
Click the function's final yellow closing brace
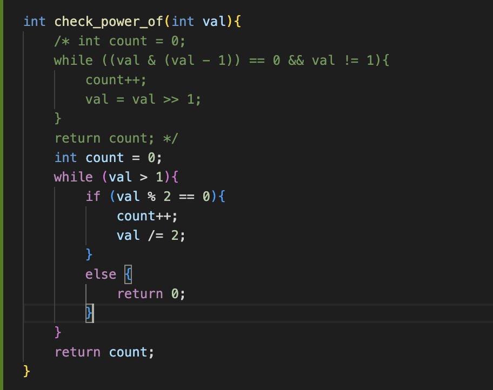tap(26, 372)
